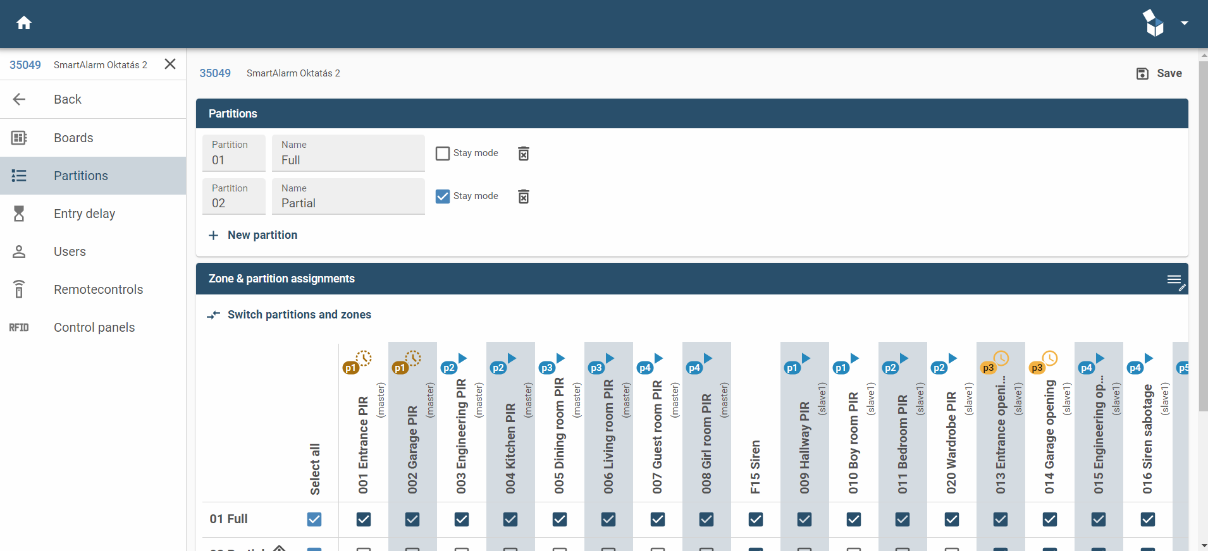
Task: Toggle Select all for 01 Full
Action: [x=314, y=519]
